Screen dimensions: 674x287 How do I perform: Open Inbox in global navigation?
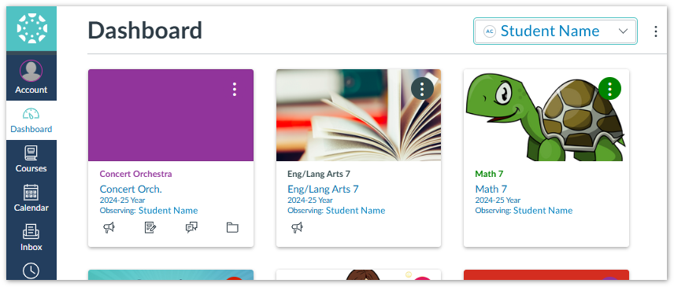point(31,238)
